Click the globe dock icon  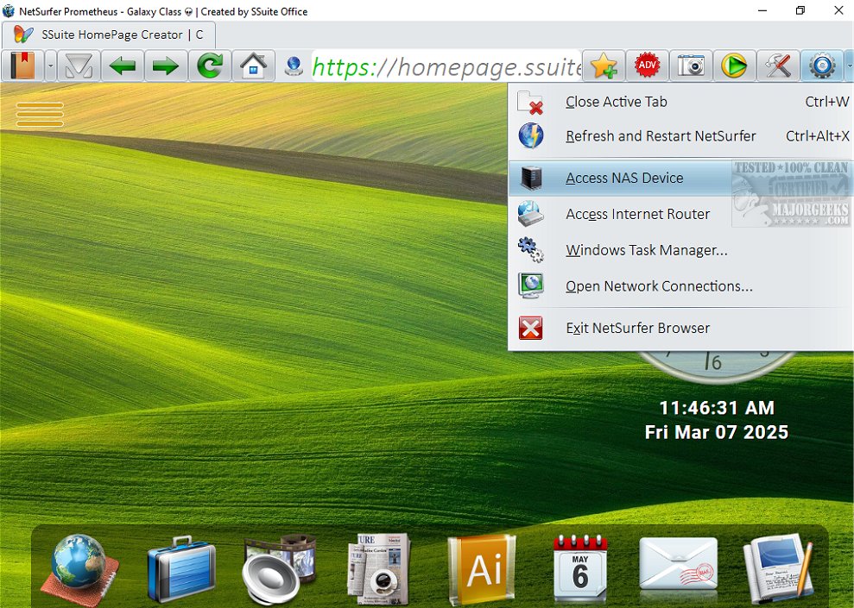(79, 569)
